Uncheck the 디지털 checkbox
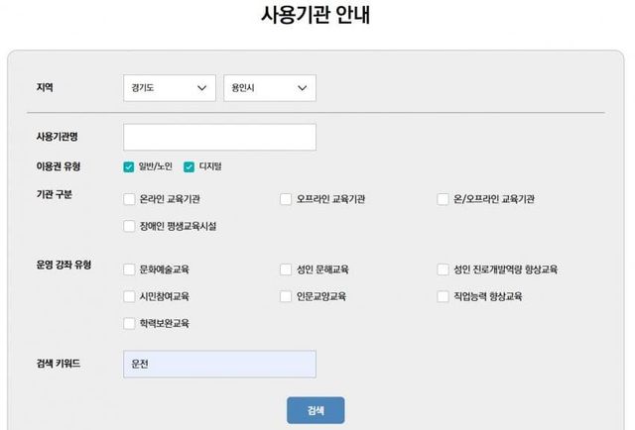 click(x=189, y=166)
